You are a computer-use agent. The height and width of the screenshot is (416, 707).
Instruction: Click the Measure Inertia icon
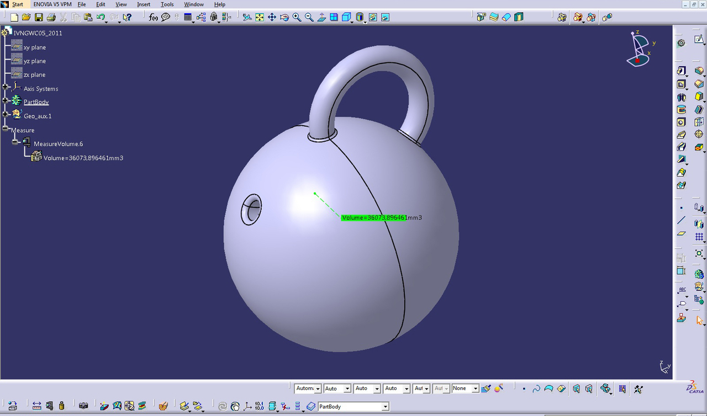pos(61,406)
